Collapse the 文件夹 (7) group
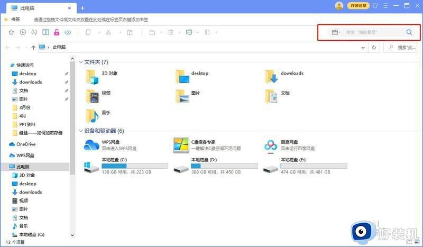Image resolution: width=423 pixels, height=247 pixels. click(81, 62)
